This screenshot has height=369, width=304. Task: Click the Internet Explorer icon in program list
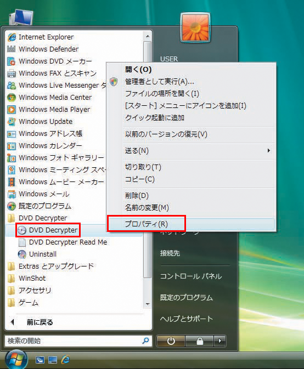coord(12,37)
